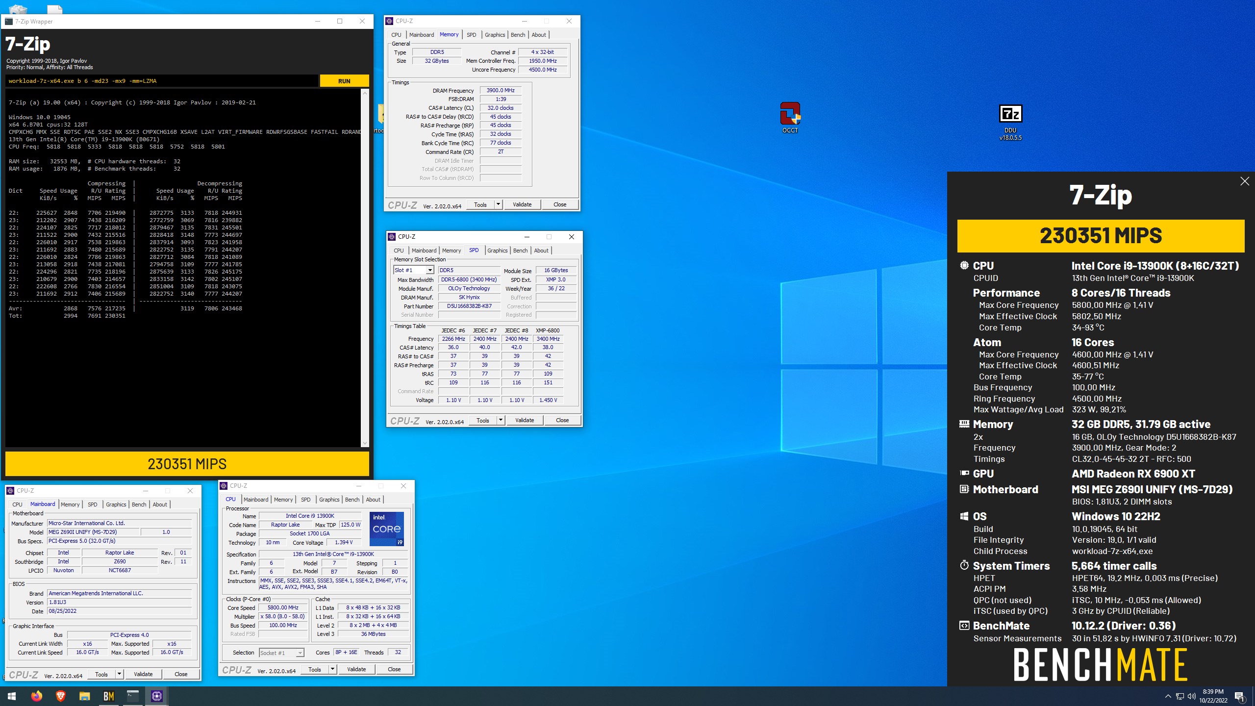This screenshot has height=706, width=1255.
Task: Open the network tray icon
Action: tap(1180, 696)
